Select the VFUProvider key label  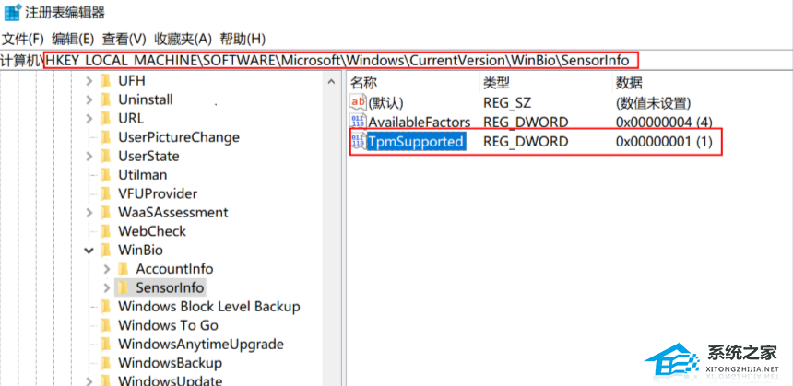(x=158, y=193)
